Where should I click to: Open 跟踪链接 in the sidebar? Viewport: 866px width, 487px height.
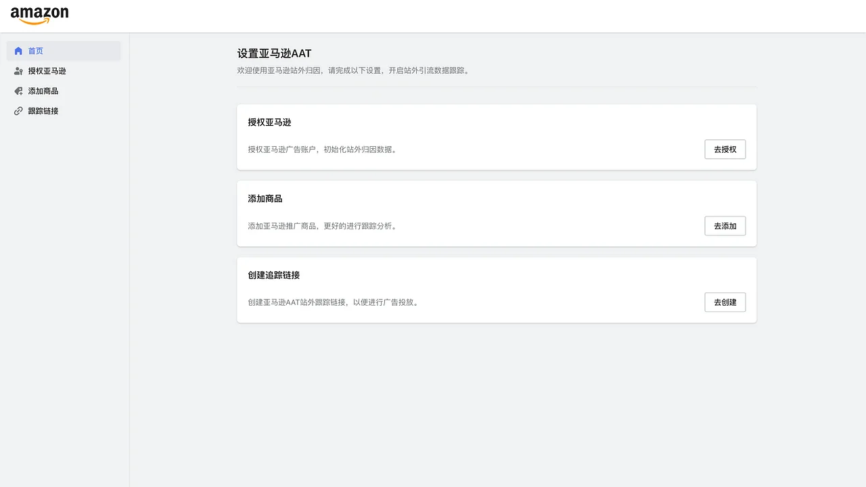64,111
